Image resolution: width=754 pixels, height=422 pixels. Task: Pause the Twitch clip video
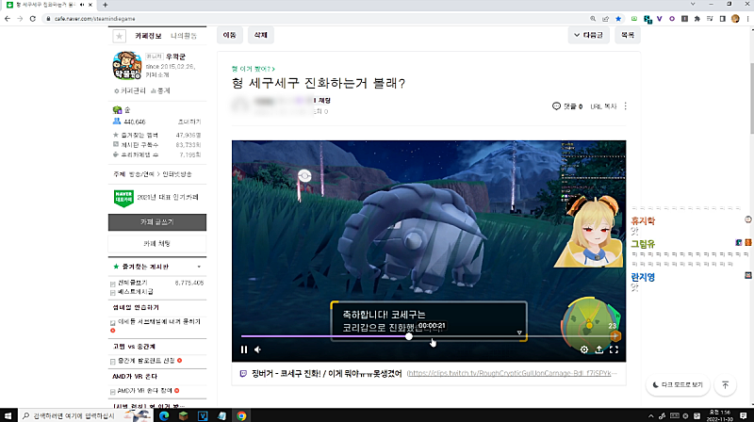244,349
